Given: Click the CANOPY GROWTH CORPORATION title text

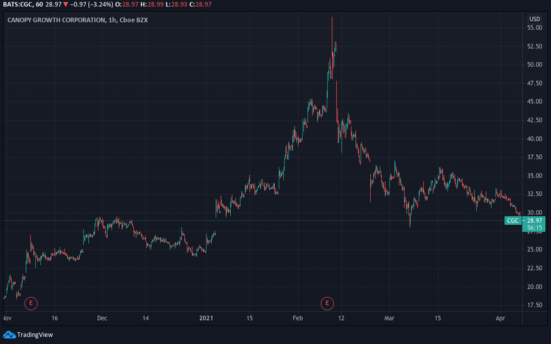Looking at the screenshot, I should [x=56, y=20].
